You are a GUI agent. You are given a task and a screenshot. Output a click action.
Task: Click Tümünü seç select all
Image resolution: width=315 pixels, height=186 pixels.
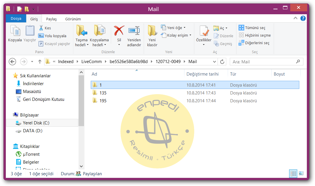252,28
